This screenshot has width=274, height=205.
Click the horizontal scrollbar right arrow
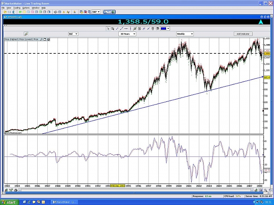pos(252,190)
